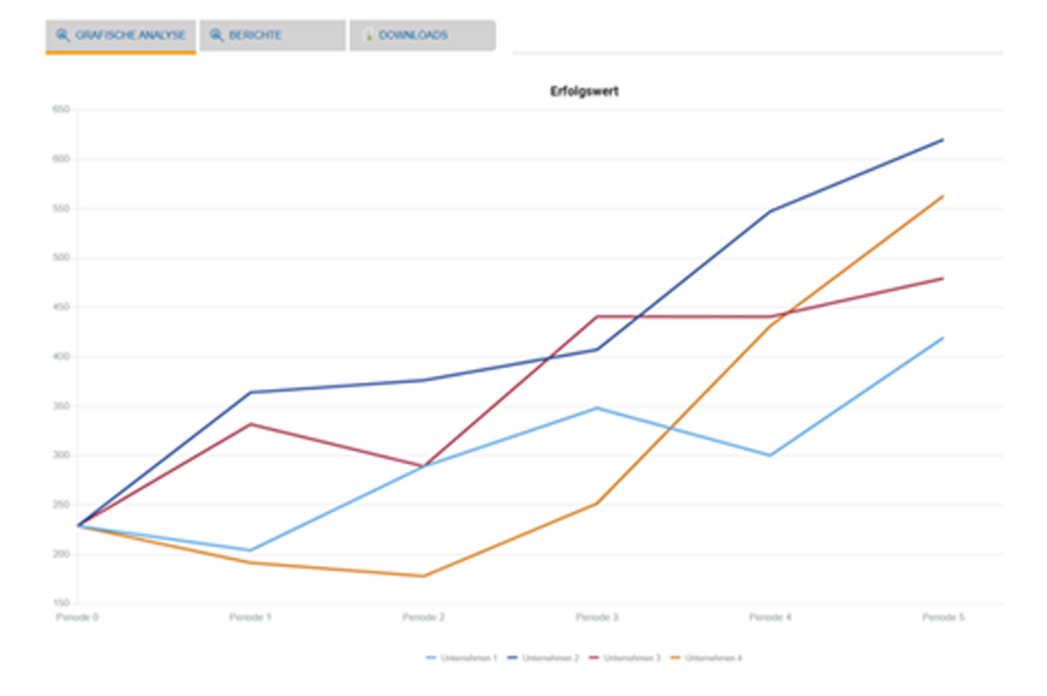The width and height of the screenshot is (1047, 696).
Task: Select Unternehmen 2 data point at Periode 5
Action: [943, 140]
